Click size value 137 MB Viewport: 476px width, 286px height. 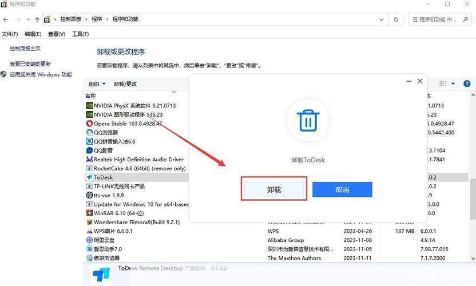pyautogui.click(x=404, y=231)
